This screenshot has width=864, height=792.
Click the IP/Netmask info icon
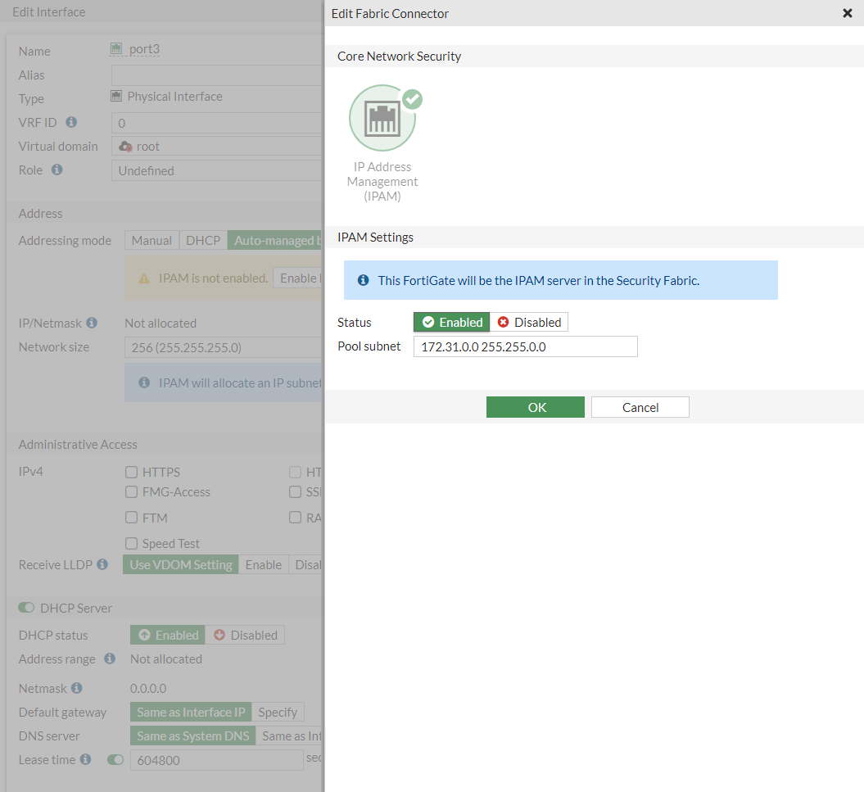click(x=92, y=323)
